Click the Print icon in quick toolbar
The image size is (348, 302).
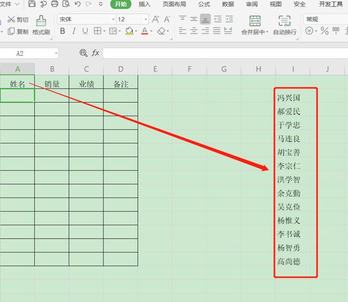coord(54,4)
